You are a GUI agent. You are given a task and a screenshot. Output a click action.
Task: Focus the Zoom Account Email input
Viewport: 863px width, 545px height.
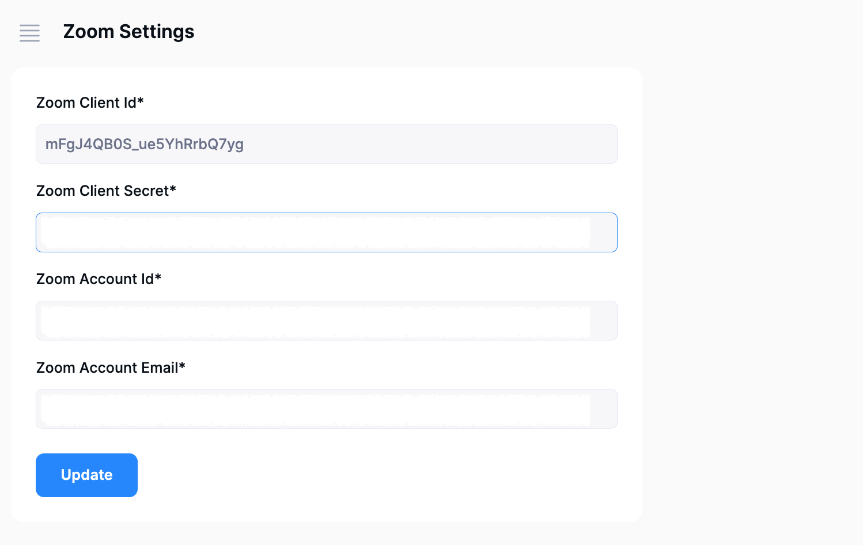(326, 409)
